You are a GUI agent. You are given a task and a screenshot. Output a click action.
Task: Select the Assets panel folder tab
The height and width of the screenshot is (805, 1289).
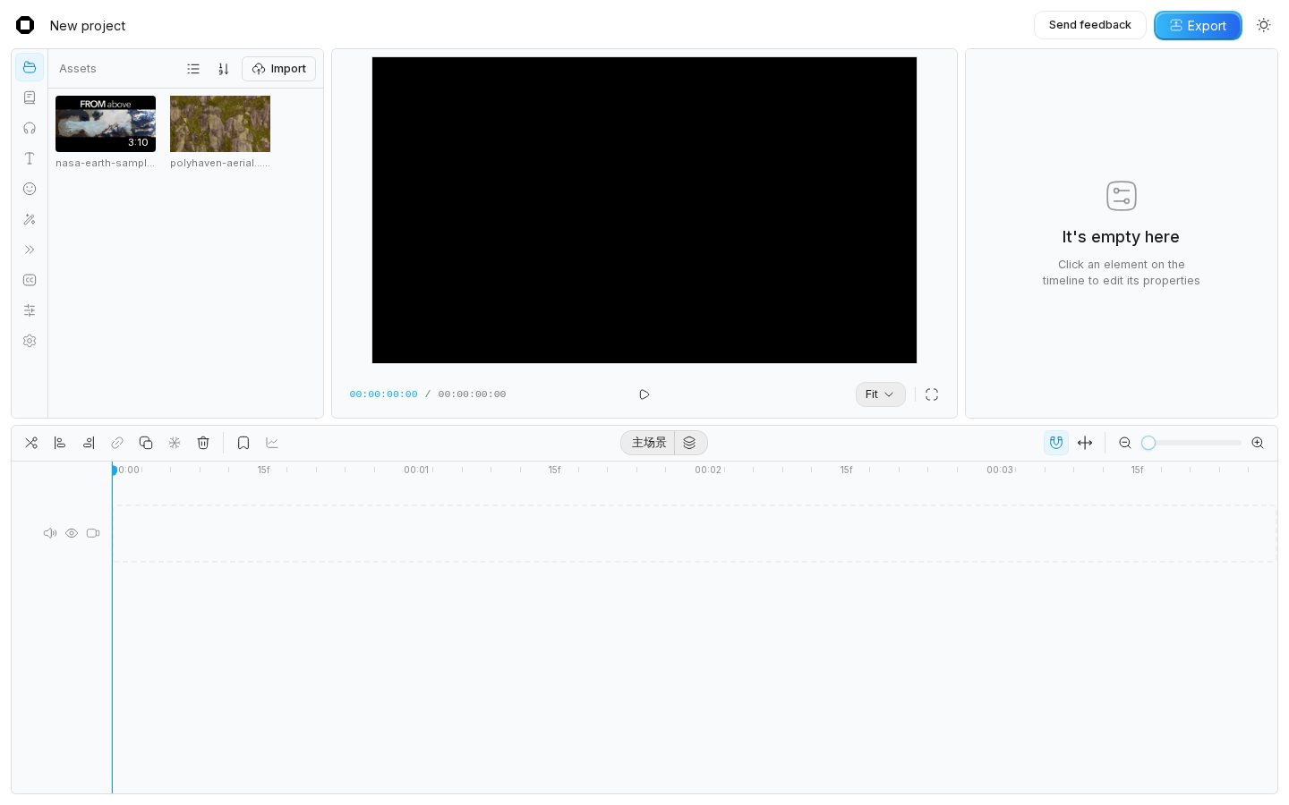pos(30,67)
